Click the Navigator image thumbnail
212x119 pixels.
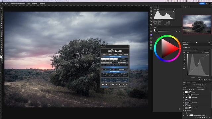click(x=197, y=24)
